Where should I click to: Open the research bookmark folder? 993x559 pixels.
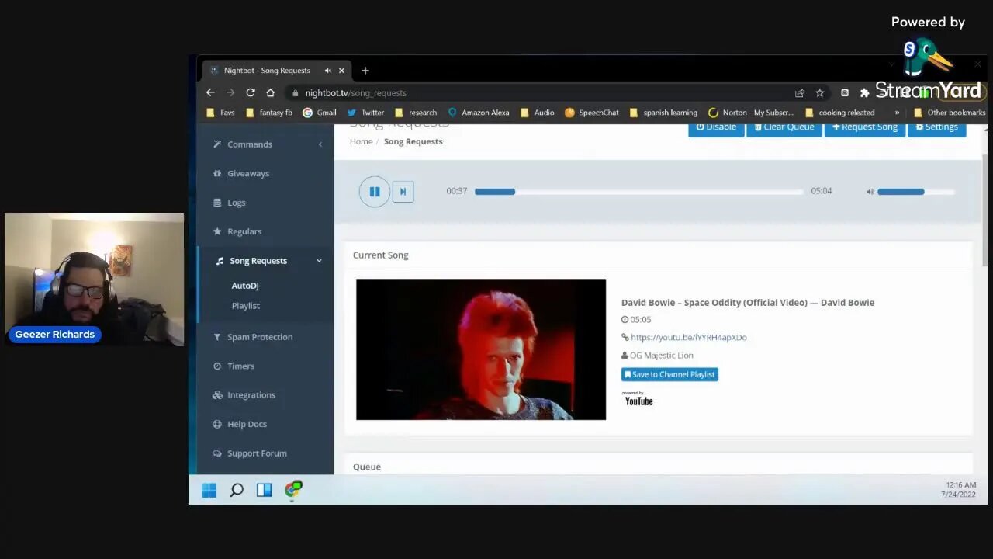pyautogui.click(x=415, y=113)
